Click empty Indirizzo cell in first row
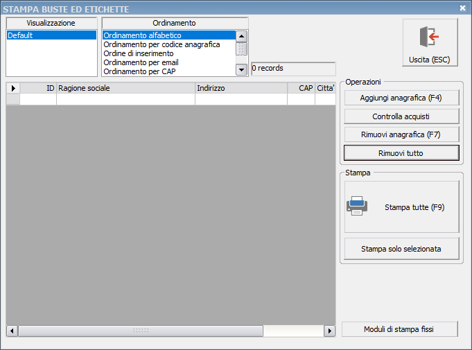This screenshot has height=350, width=472. click(x=241, y=99)
